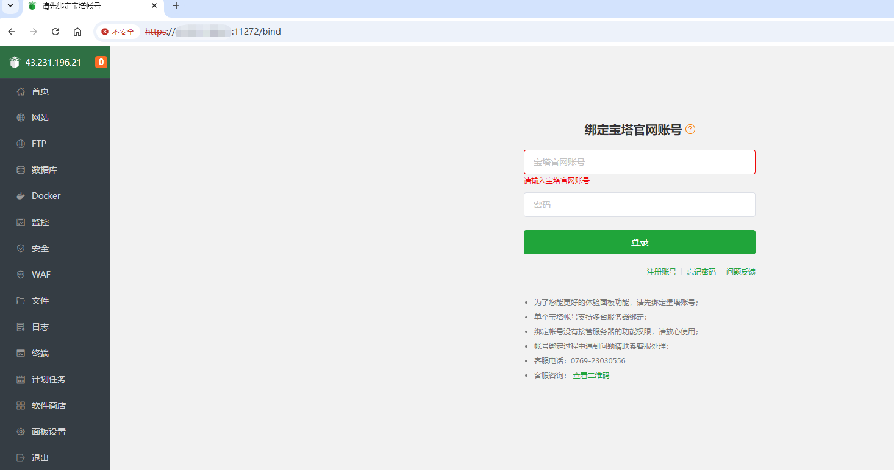Viewport: 894px width, 470px height.
Task: Click the 客服电话：0769-23030556 text
Action: [x=579, y=361]
